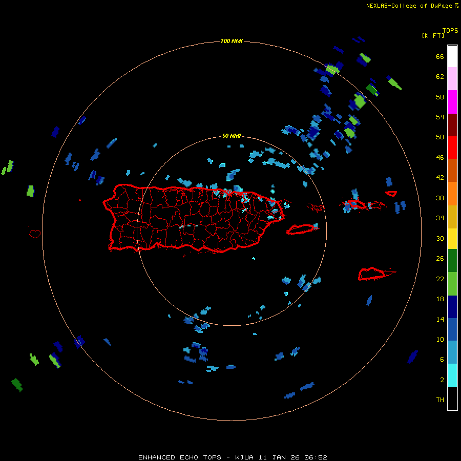
Task: Click the white swatch in the legend
Action: [x=452, y=56]
